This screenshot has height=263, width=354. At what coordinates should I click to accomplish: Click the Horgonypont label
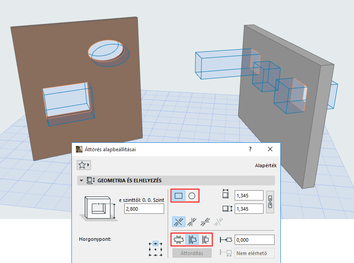coord(95,239)
